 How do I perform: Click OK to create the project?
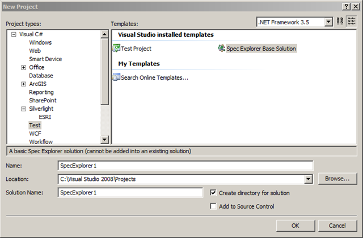click(x=296, y=226)
